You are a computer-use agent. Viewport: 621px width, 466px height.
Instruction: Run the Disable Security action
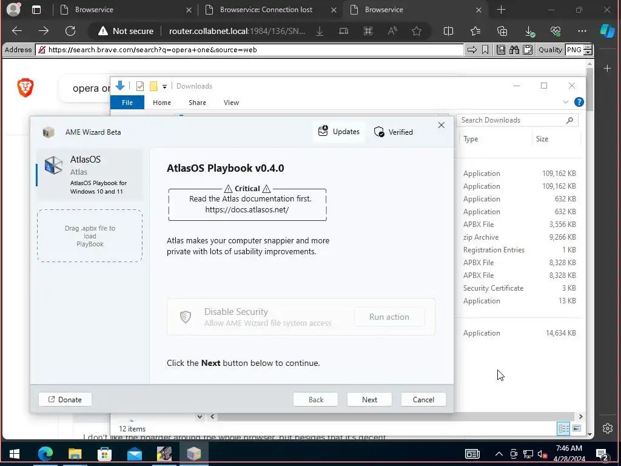389,317
